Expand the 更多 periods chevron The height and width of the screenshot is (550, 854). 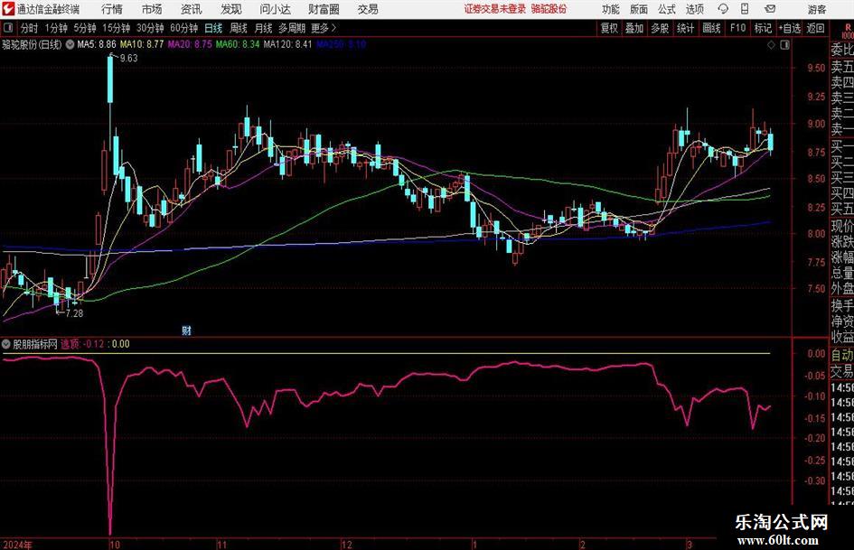[333, 28]
